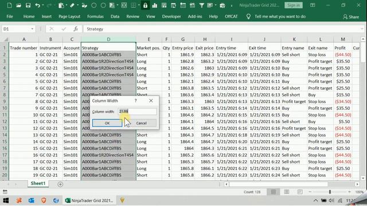Click Cancel in Column Width dialog

(142, 123)
